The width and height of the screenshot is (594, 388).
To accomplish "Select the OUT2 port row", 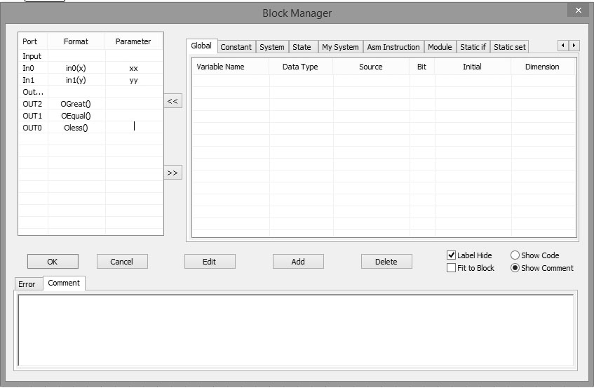I will tap(90, 104).
